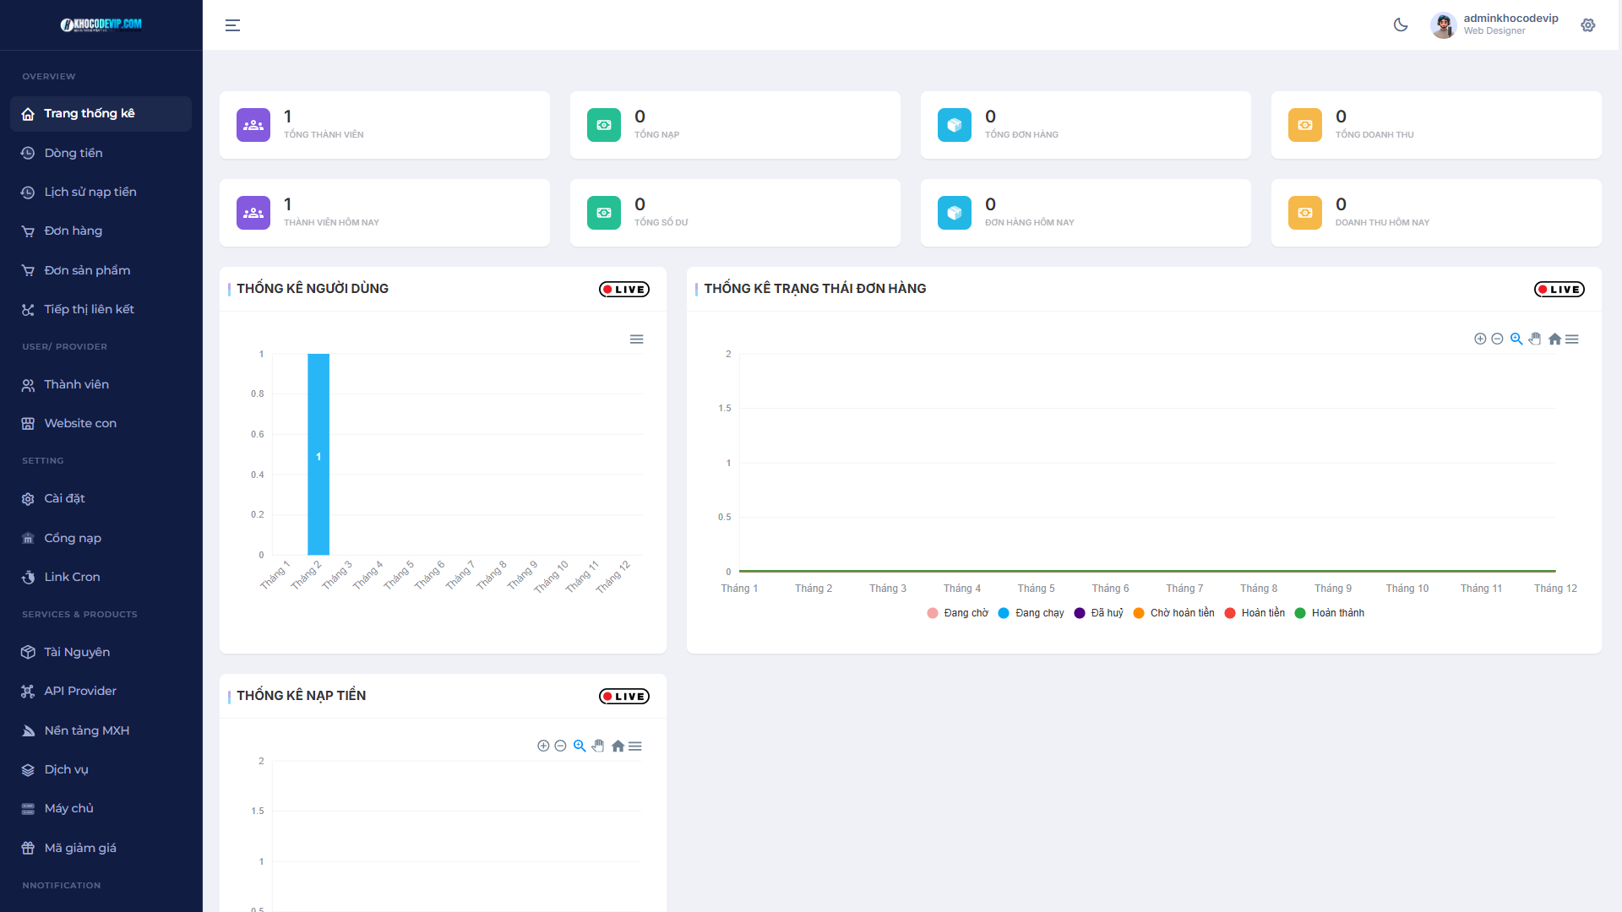Screen dimensions: 1622x912
Task: Collapse sidebar with hamburger icon
Action: coord(232,25)
